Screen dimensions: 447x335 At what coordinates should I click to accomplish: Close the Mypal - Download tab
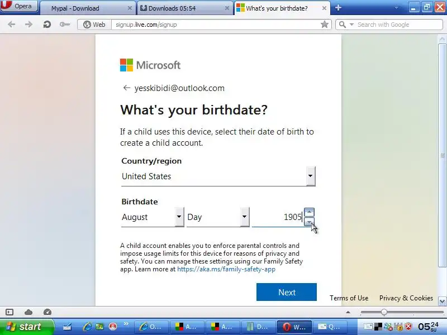click(x=130, y=8)
